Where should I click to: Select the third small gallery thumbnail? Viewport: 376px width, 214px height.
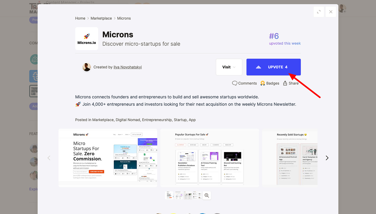coord(188,195)
